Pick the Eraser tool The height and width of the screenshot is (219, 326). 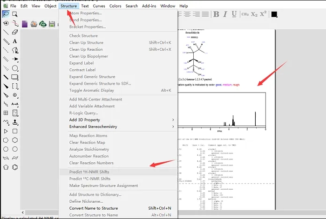[x=15, y=32]
